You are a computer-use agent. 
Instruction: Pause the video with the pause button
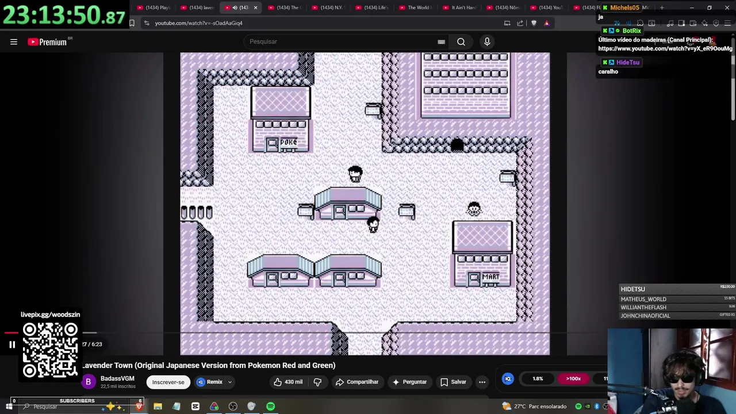click(x=11, y=344)
